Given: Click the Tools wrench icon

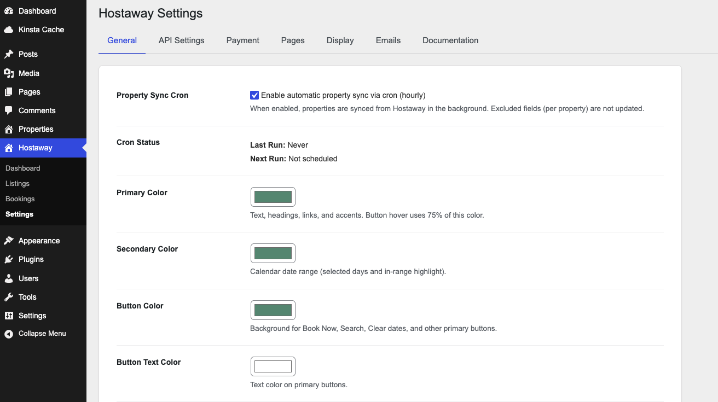Looking at the screenshot, I should [9, 297].
